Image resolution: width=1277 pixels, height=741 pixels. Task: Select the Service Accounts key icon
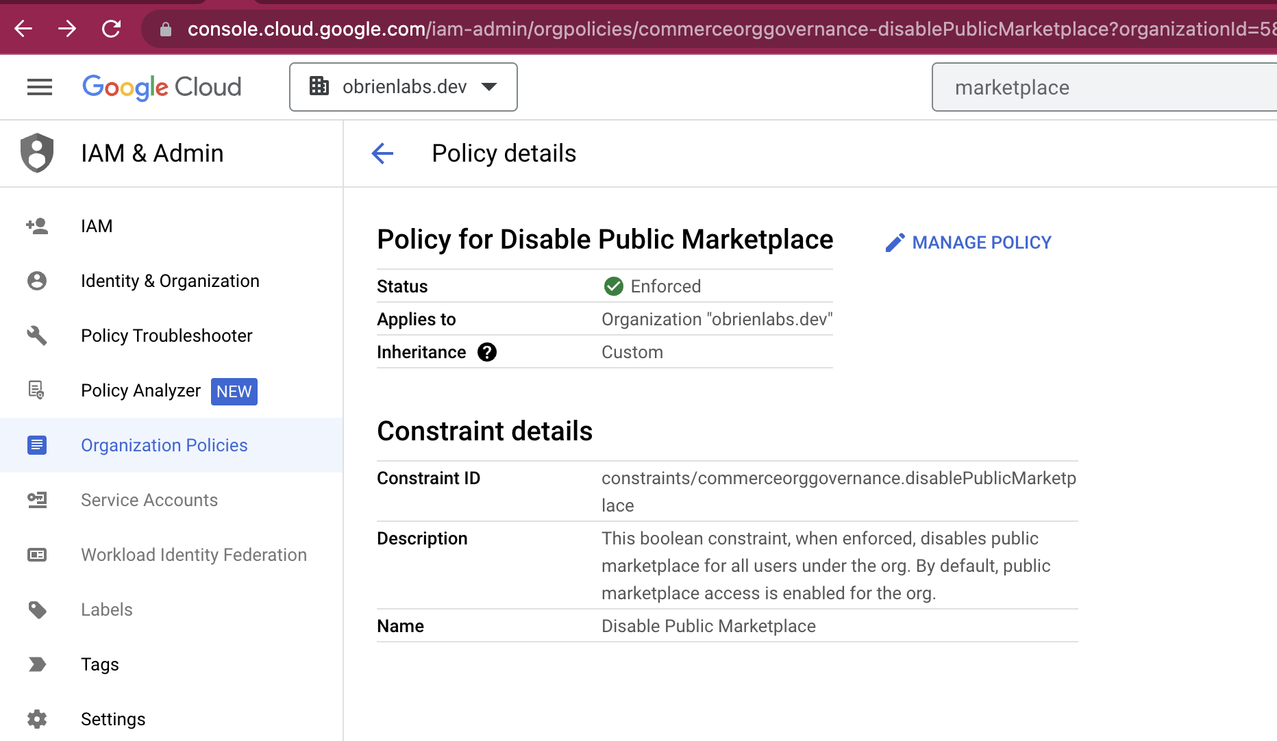[36, 500]
